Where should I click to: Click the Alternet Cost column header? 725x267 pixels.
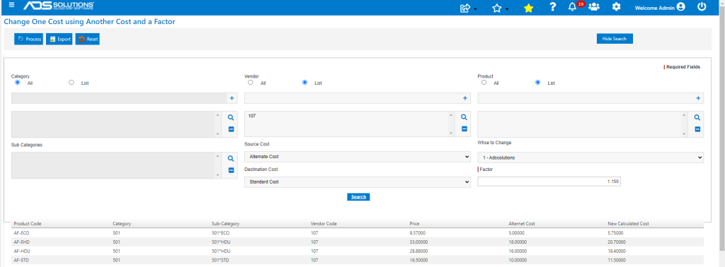click(x=522, y=224)
